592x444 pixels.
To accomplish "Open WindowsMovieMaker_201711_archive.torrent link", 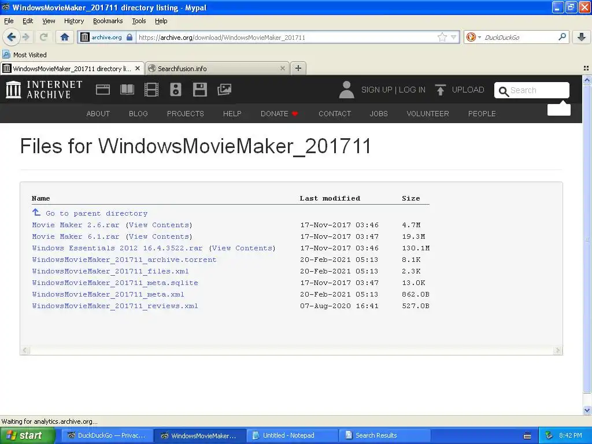I will coord(124,260).
